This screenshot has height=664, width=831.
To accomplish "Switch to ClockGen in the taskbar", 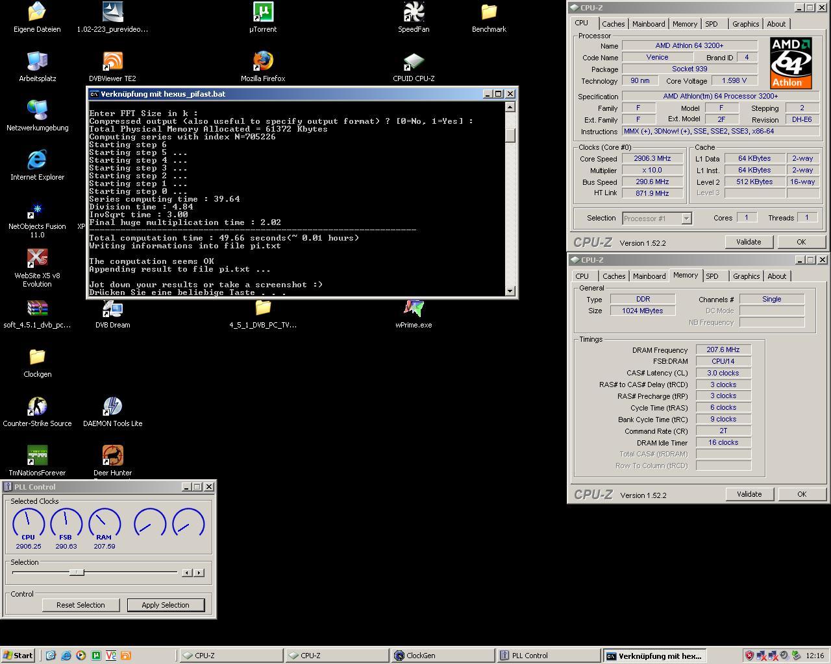I will point(443,656).
